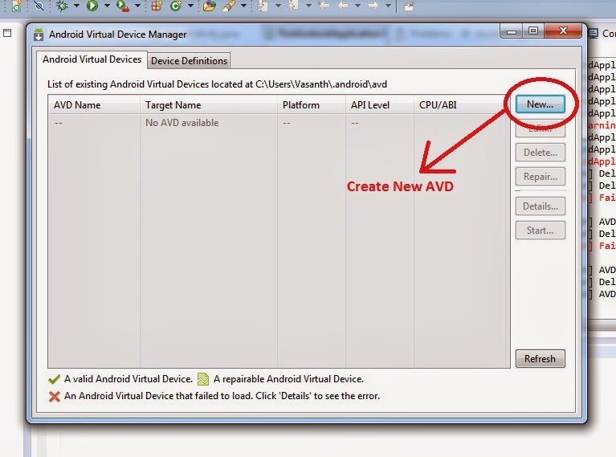Image resolution: width=616 pixels, height=457 pixels.
Task: Click the Repair... button
Action: (x=541, y=177)
